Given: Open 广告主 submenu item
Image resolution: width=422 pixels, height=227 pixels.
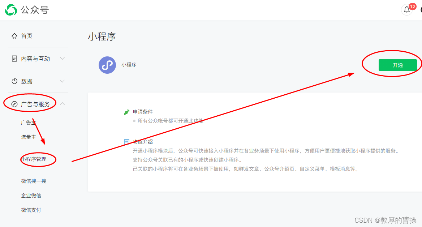Looking at the screenshot, I should click(x=28, y=123).
